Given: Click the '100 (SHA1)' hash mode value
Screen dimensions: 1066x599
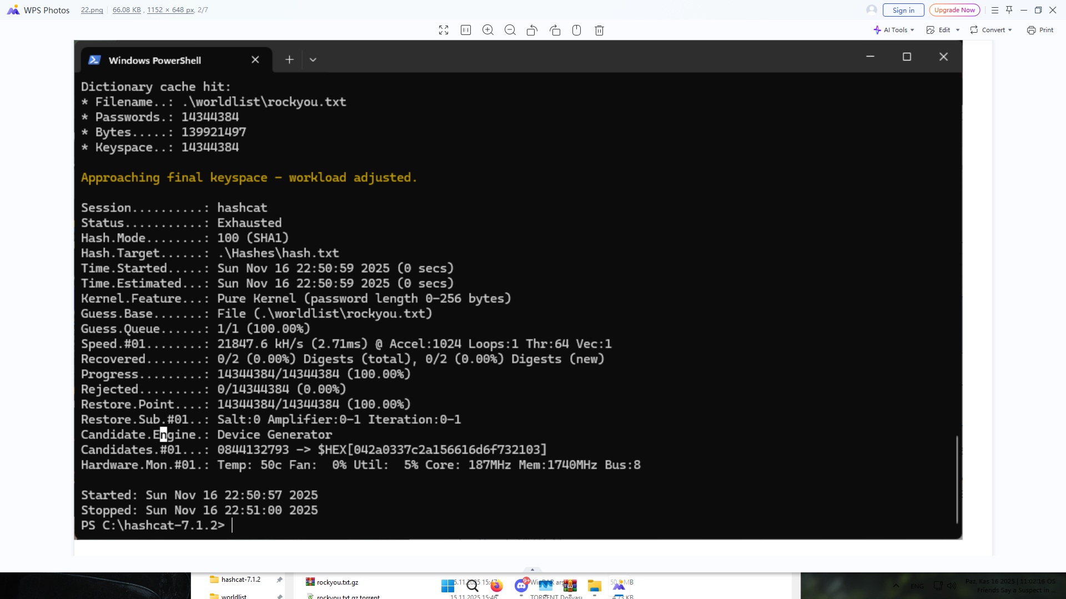Looking at the screenshot, I should pyautogui.click(x=253, y=238).
